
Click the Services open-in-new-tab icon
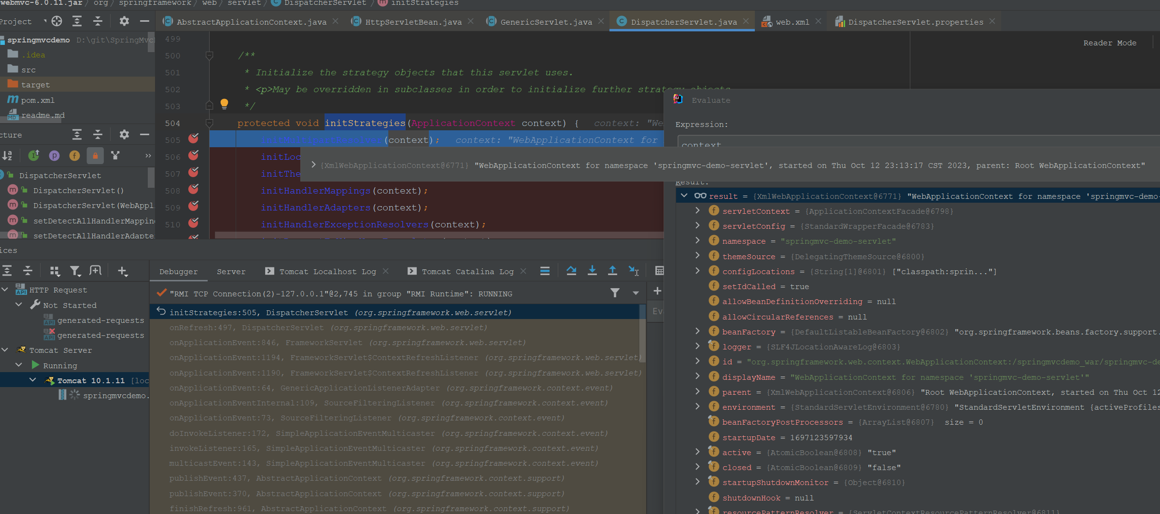click(96, 271)
